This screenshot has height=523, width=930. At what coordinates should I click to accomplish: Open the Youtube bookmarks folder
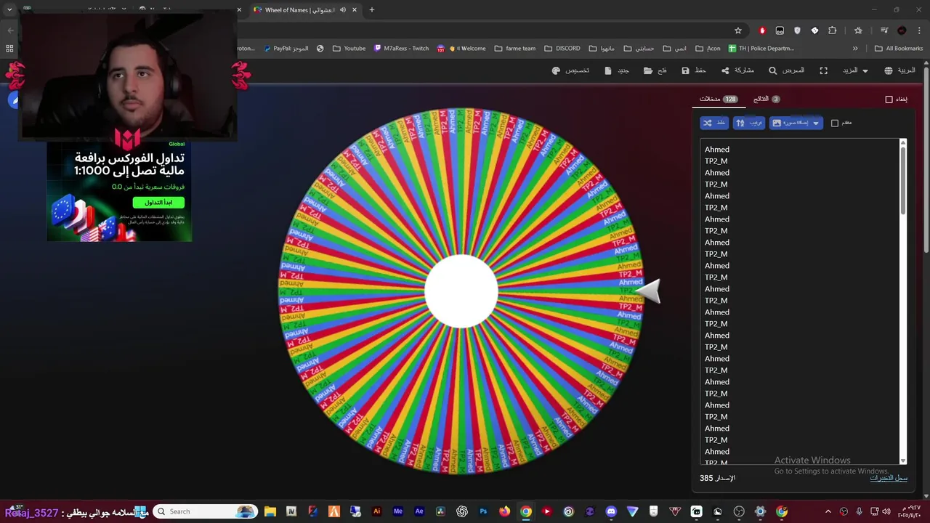point(349,49)
